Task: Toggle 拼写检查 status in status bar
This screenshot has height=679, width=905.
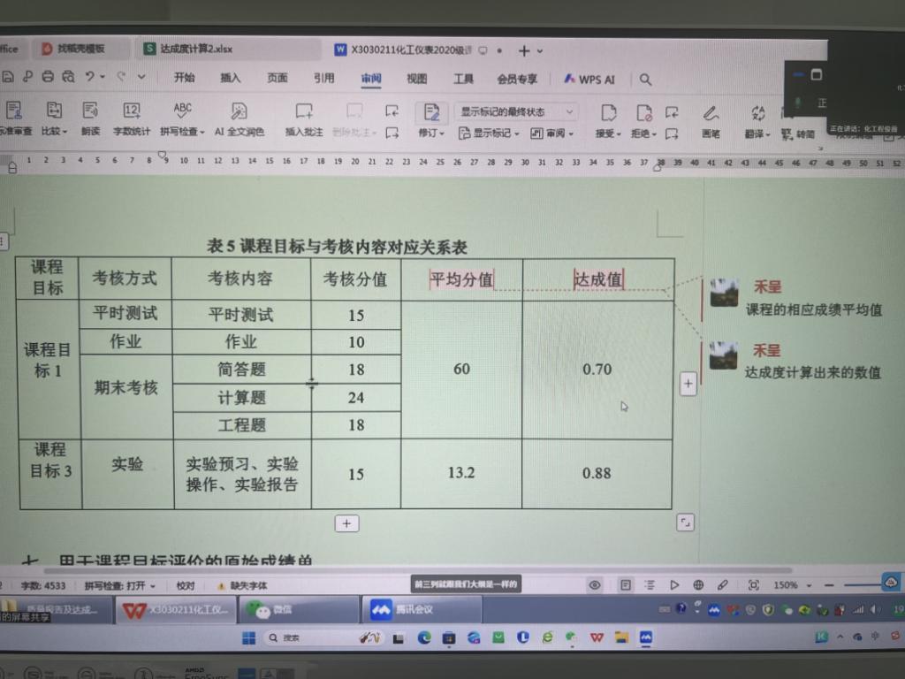Action: pos(120,585)
